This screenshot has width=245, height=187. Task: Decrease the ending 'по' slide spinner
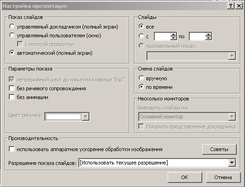(x=209, y=38)
